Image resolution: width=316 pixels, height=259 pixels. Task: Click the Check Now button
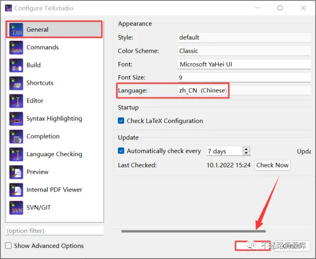[272, 165]
